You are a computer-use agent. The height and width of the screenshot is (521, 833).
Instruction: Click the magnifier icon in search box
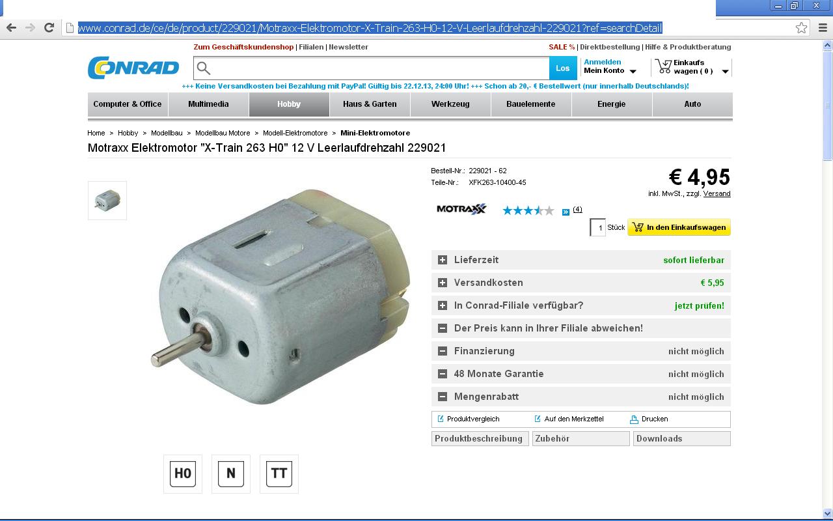coord(204,68)
